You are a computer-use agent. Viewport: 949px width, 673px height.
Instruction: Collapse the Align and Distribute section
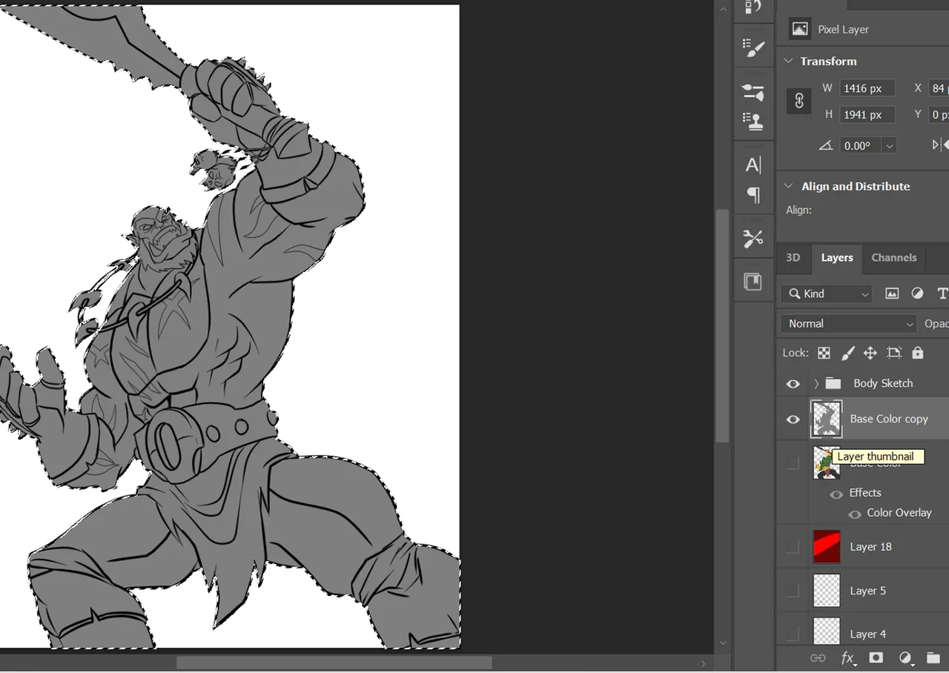(x=788, y=187)
